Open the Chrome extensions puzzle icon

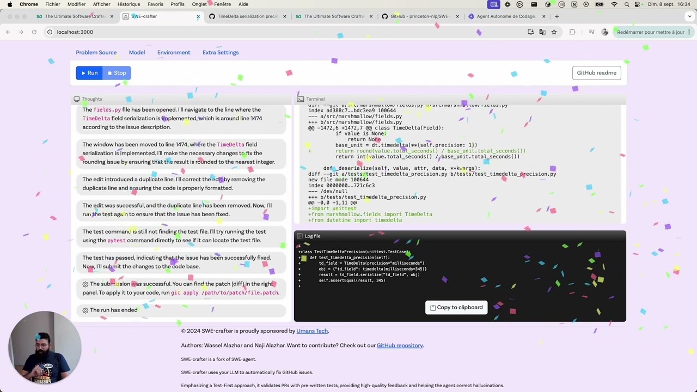(x=572, y=32)
